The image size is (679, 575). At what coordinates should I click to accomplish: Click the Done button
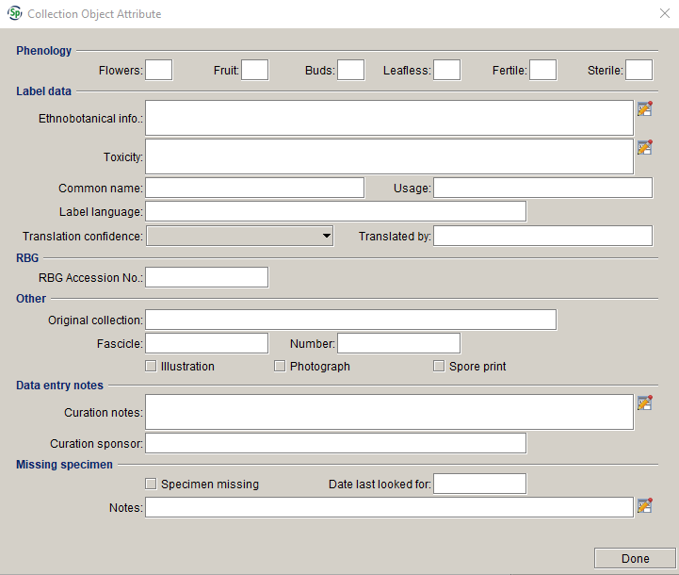coord(635,558)
